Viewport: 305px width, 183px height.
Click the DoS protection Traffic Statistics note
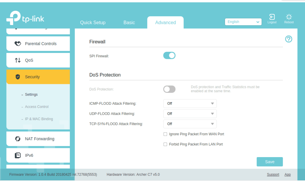[225, 89]
